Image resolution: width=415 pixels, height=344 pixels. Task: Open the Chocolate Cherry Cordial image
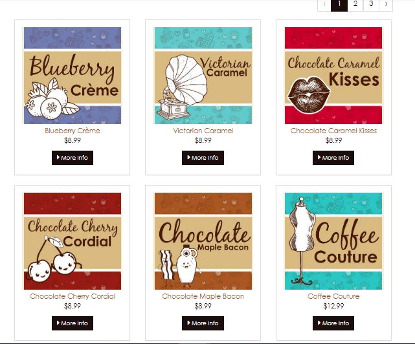(73, 241)
